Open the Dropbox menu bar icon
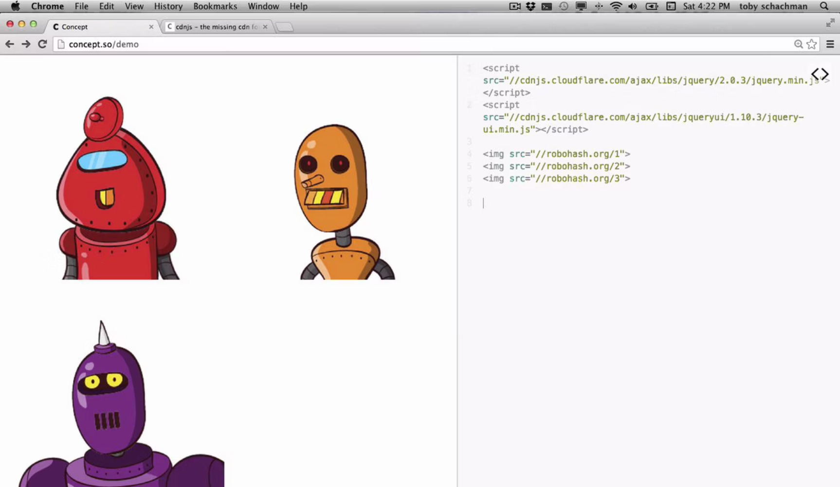840x487 pixels. (530, 6)
